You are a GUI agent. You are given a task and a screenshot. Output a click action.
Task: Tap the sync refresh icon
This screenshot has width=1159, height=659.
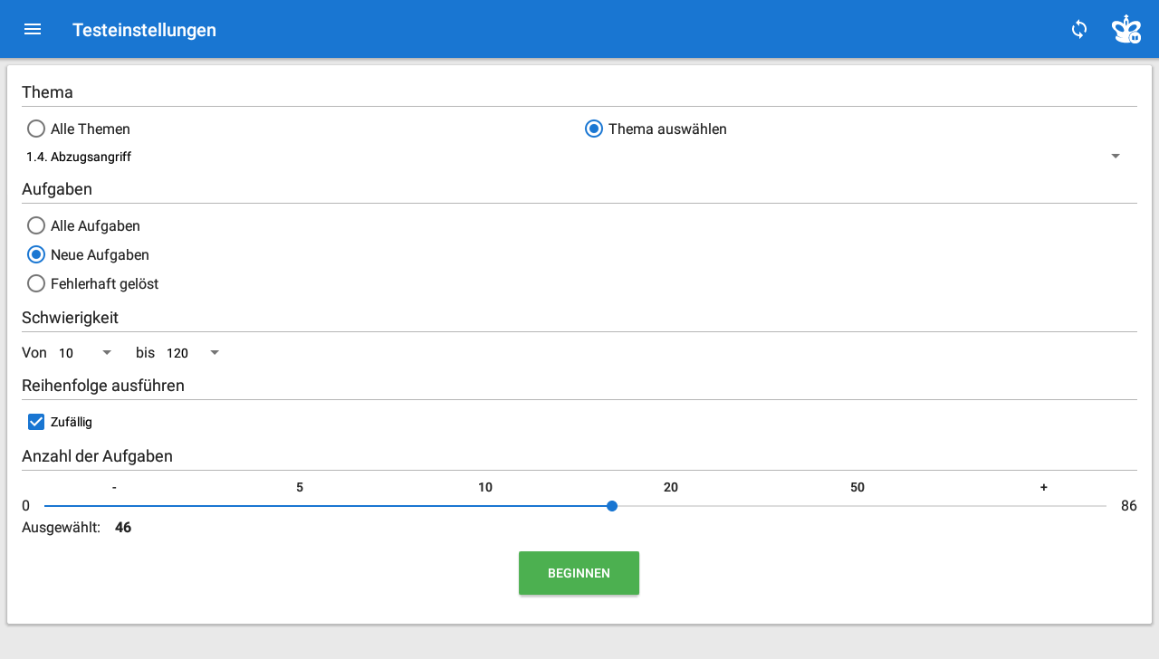tap(1079, 29)
